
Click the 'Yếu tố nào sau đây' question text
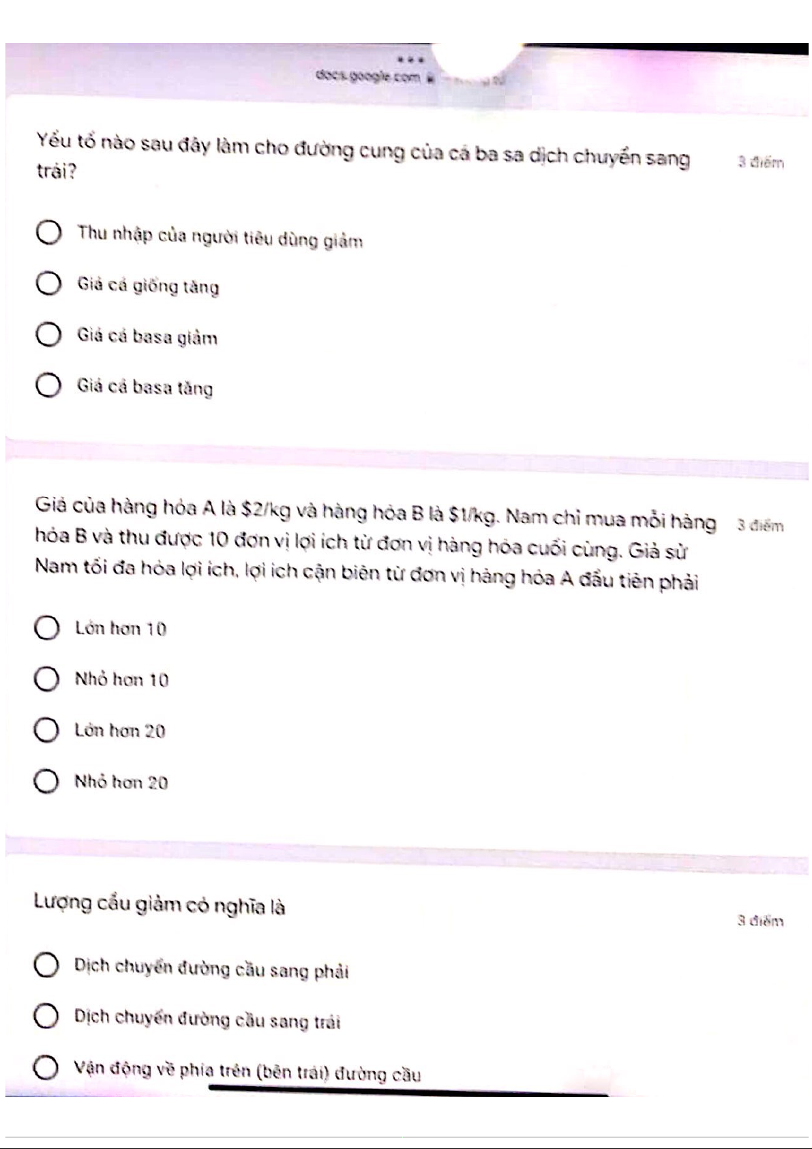(x=361, y=155)
